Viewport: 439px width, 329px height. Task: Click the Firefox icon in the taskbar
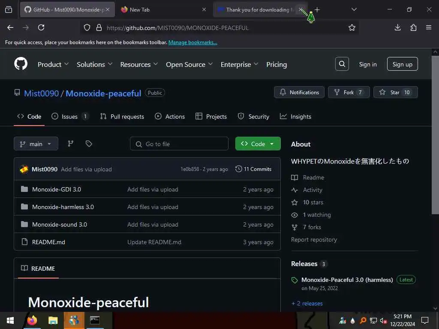click(32, 320)
